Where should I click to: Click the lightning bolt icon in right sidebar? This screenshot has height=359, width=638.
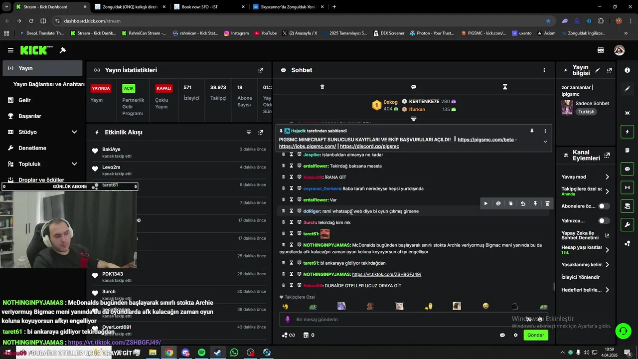point(627,132)
